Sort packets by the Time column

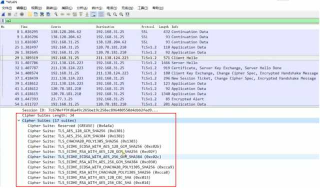[x=24, y=26]
